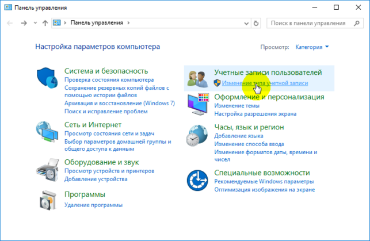Open Оформление и персонализация heading
Viewport: 370px width, 241px height.
point(269,97)
